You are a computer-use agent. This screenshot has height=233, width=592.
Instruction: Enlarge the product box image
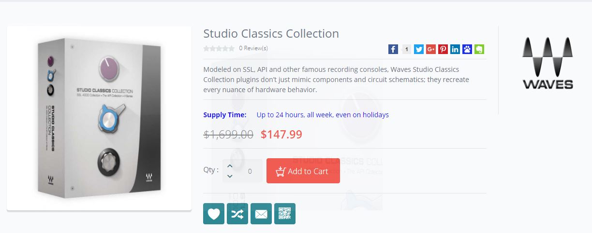point(99,118)
